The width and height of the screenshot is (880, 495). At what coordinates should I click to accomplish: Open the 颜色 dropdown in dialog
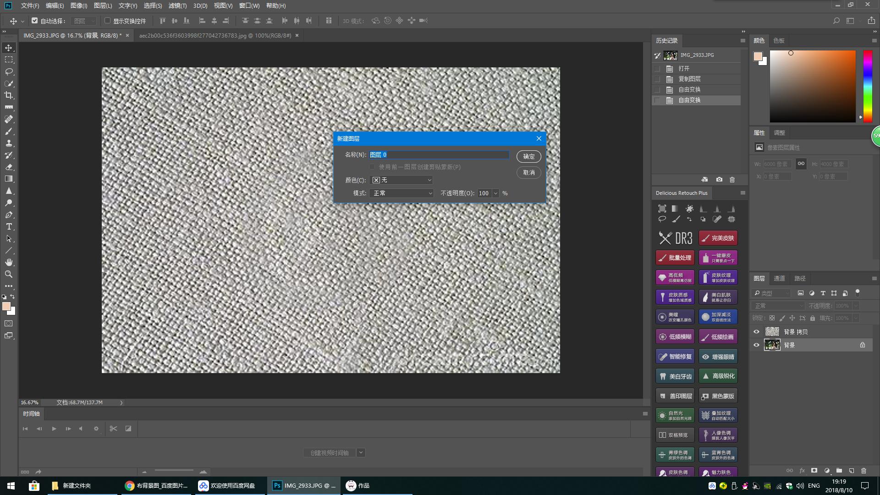click(401, 180)
